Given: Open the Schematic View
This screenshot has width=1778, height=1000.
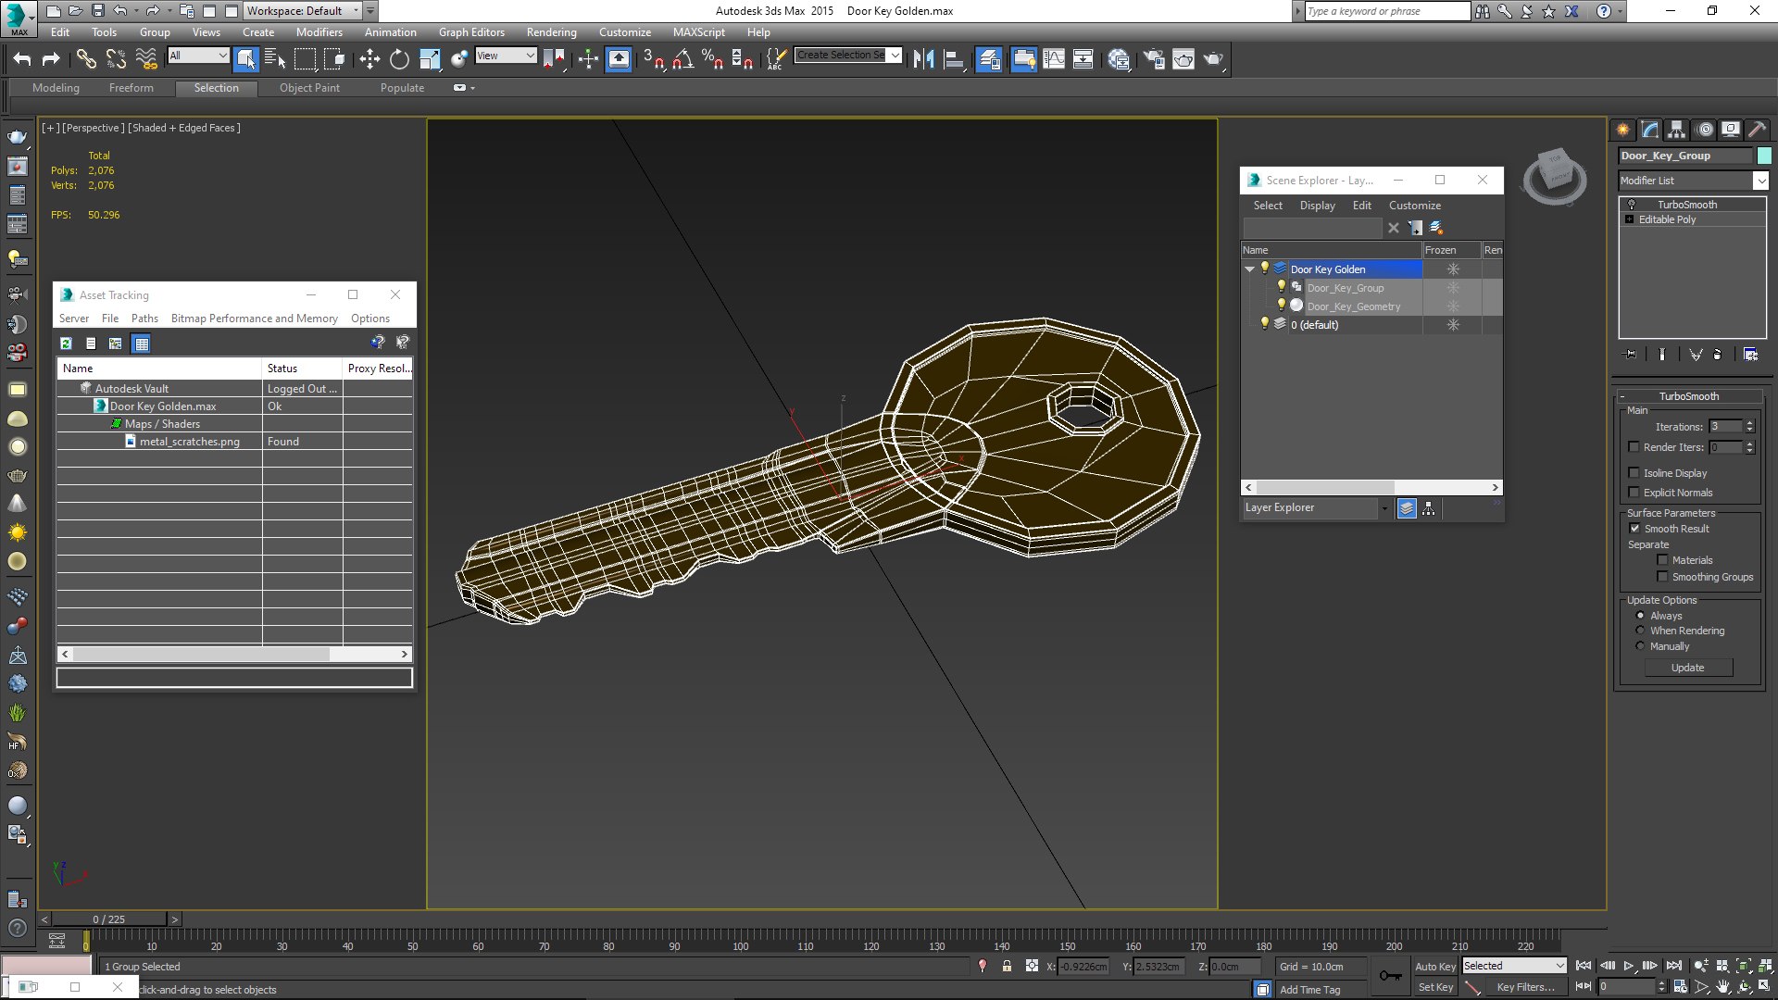Looking at the screenshot, I should pos(1083,59).
